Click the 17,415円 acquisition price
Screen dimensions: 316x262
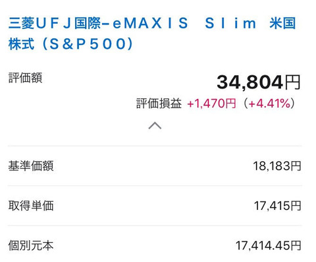point(277,206)
